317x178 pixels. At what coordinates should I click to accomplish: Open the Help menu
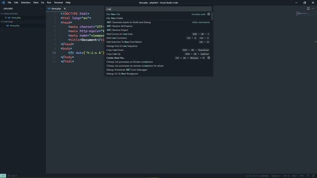[68, 2]
